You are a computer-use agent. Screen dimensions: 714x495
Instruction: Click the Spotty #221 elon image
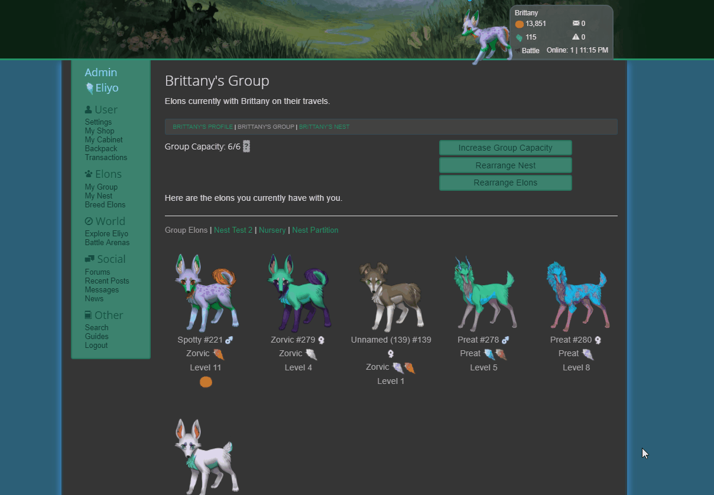pyautogui.click(x=206, y=292)
